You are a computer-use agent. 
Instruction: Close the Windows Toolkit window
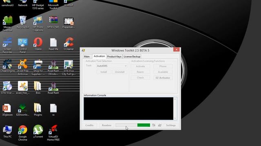point(177,49)
